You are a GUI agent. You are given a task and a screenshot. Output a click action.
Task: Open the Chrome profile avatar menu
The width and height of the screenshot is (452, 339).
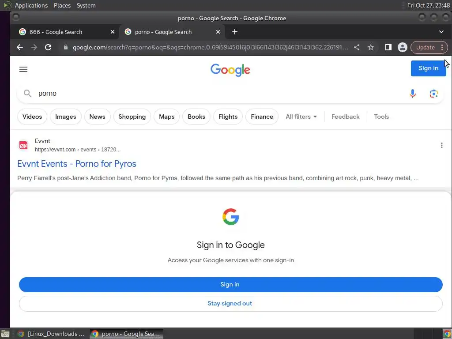[x=403, y=47]
